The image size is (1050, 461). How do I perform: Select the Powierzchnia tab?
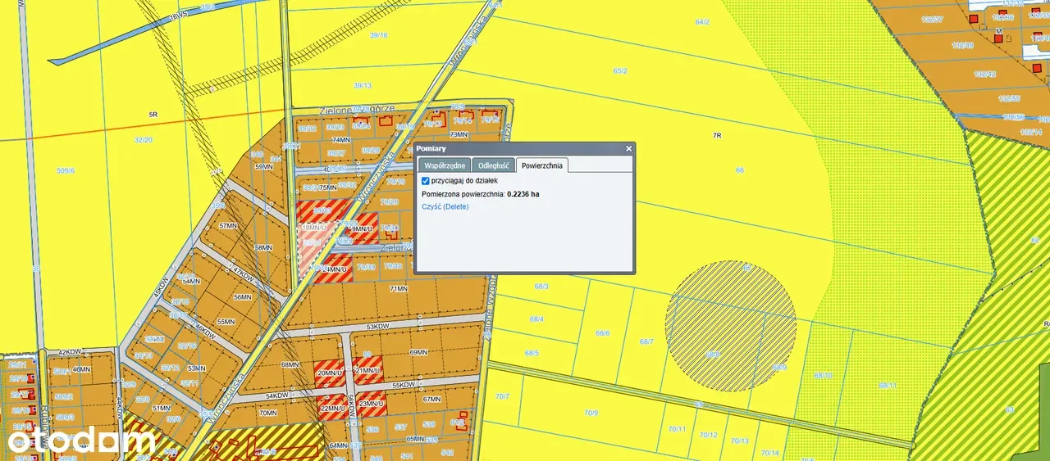(542, 165)
